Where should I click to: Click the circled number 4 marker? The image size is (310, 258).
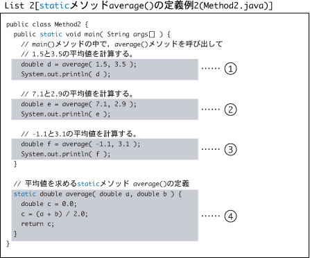click(x=230, y=216)
